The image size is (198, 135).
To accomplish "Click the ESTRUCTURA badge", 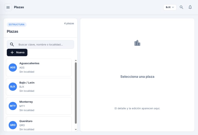I will point(16,24).
